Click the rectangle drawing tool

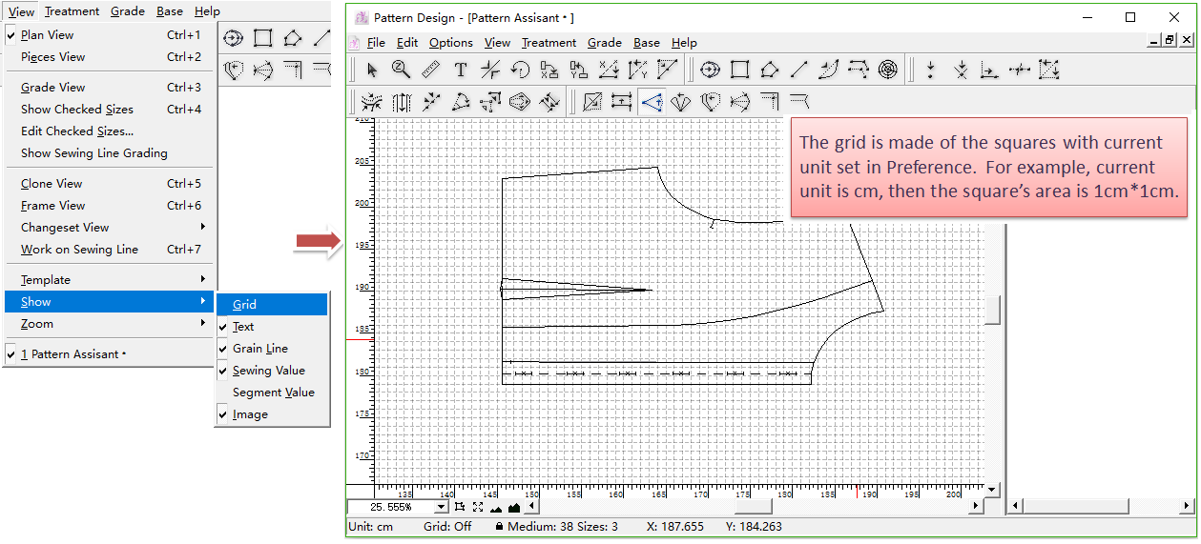[739, 70]
